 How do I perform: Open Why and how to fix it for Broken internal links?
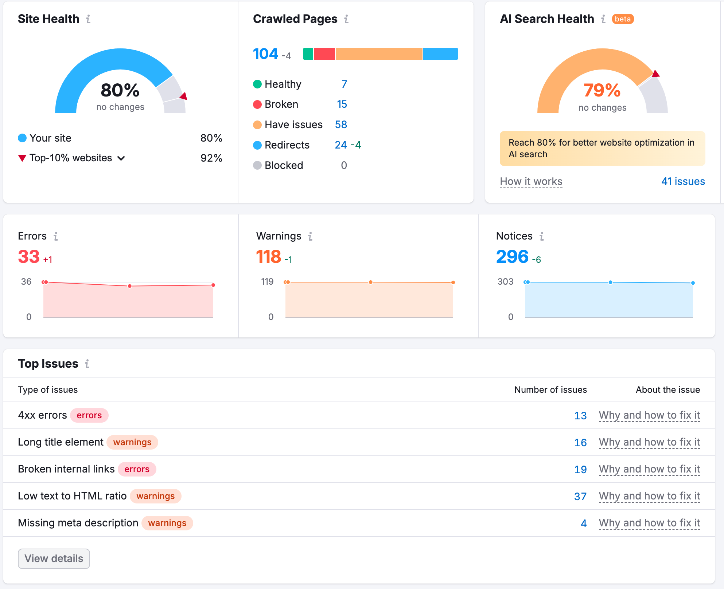coord(649,469)
